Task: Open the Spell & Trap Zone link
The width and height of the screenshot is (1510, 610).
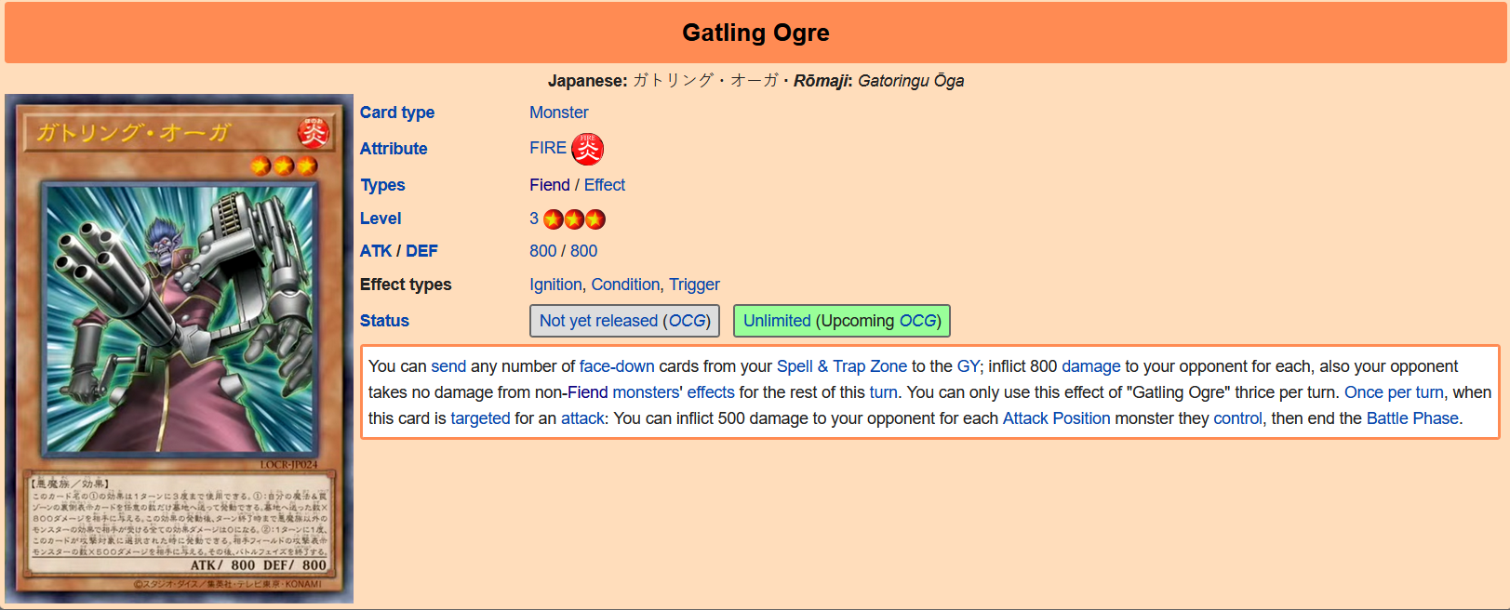Action: coord(842,366)
